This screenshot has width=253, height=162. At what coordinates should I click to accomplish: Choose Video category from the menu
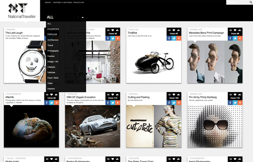coord(50,83)
